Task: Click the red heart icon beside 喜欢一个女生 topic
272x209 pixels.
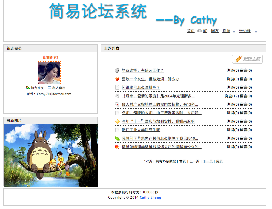Action: 117,79
